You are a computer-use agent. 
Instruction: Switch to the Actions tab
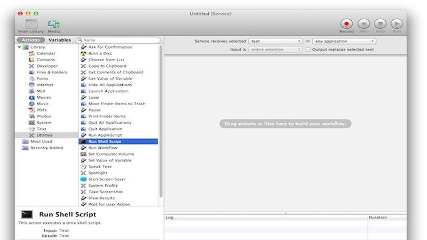30,40
